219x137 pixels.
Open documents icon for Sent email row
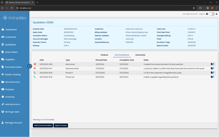212,64
